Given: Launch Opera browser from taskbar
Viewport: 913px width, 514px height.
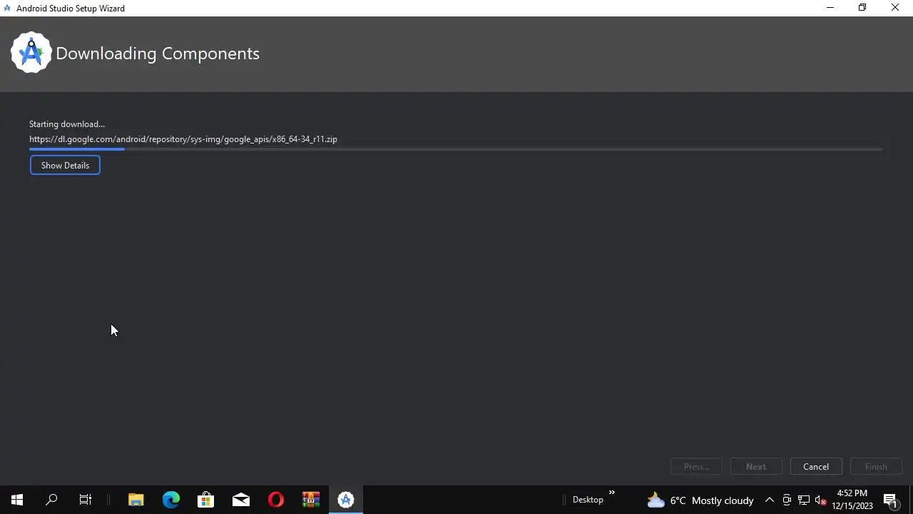Looking at the screenshot, I should (276, 500).
